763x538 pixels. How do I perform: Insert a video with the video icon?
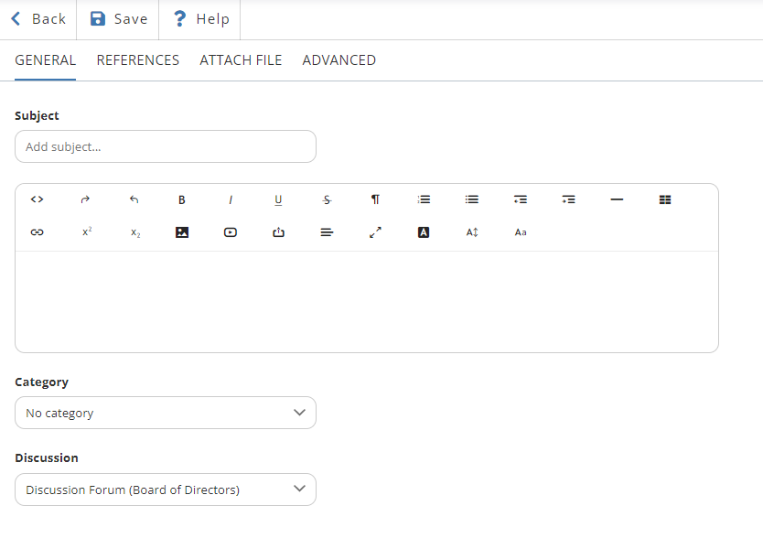[231, 232]
